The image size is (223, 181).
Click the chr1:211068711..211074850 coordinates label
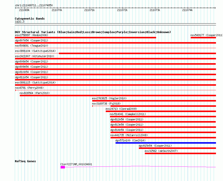point(34,5)
